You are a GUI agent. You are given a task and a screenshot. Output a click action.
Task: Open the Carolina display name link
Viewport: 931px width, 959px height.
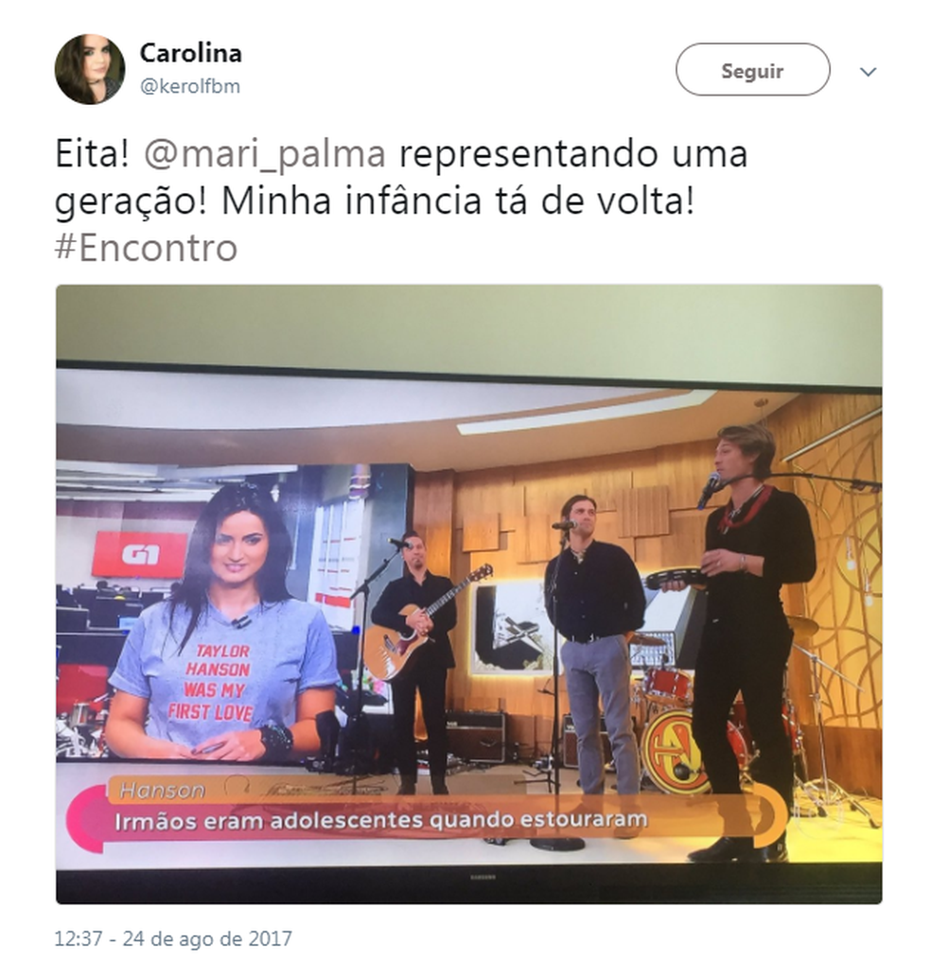[190, 53]
